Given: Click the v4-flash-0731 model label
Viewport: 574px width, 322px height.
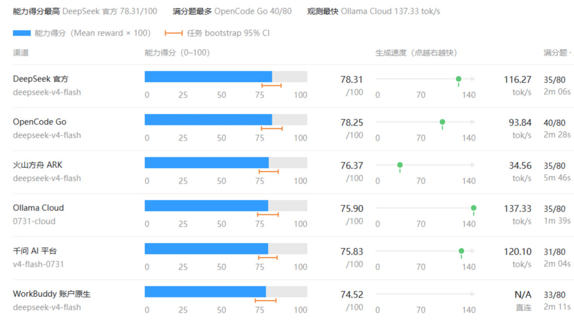Looking at the screenshot, I should click(39, 264).
